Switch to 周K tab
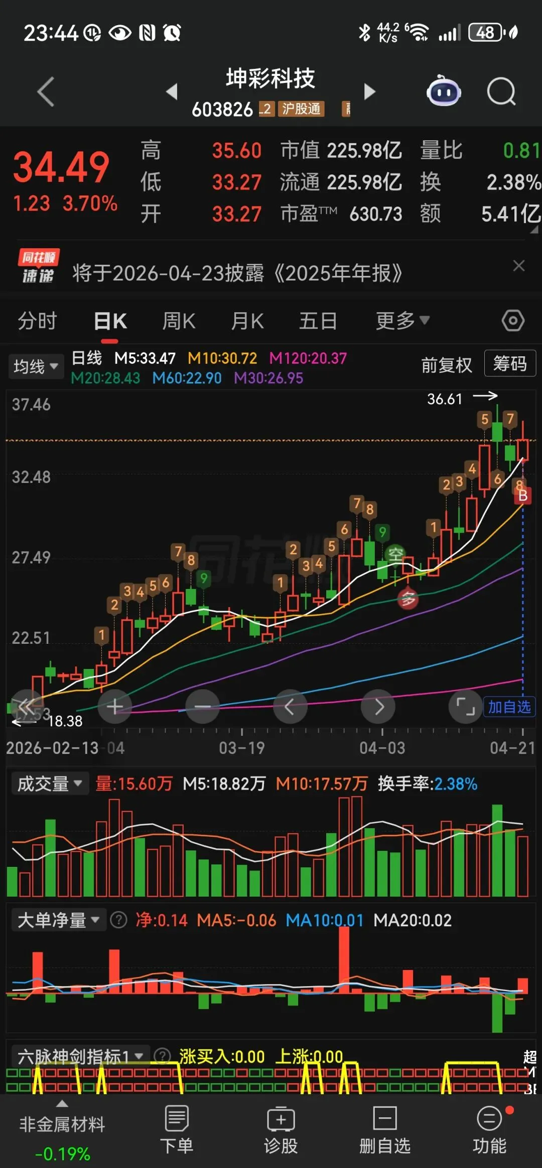This screenshot has width=542, height=1168. [x=179, y=321]
